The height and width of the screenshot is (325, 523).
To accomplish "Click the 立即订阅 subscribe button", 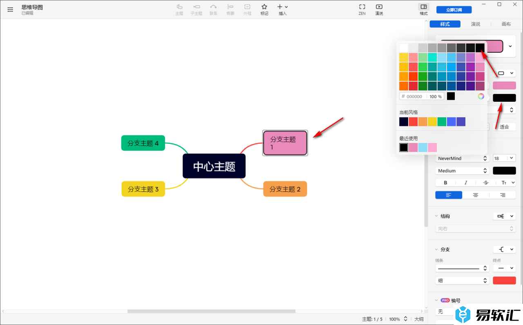I will (454, 10).
